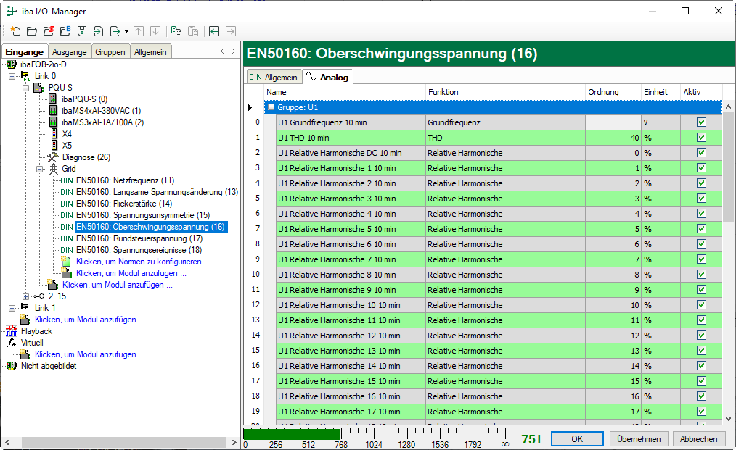Collapse the Gruppe: U1 group row
The image size is (736, 450).
tap(271, 107)
